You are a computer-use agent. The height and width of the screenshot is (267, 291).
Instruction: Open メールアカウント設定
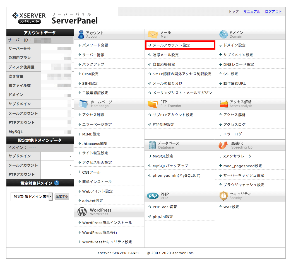tap(171, 45)
